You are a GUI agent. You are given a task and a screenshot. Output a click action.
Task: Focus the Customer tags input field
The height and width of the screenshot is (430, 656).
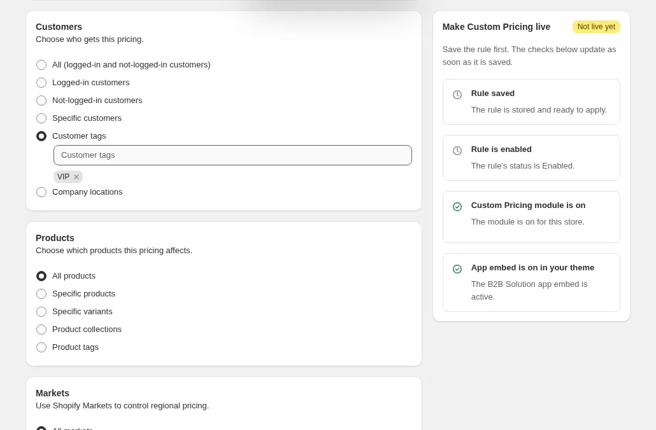pos(232,155)
